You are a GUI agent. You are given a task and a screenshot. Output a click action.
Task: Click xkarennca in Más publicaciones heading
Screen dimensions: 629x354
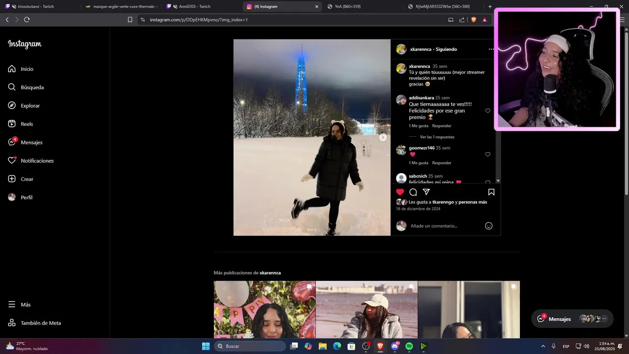click(x=270, y=273)
